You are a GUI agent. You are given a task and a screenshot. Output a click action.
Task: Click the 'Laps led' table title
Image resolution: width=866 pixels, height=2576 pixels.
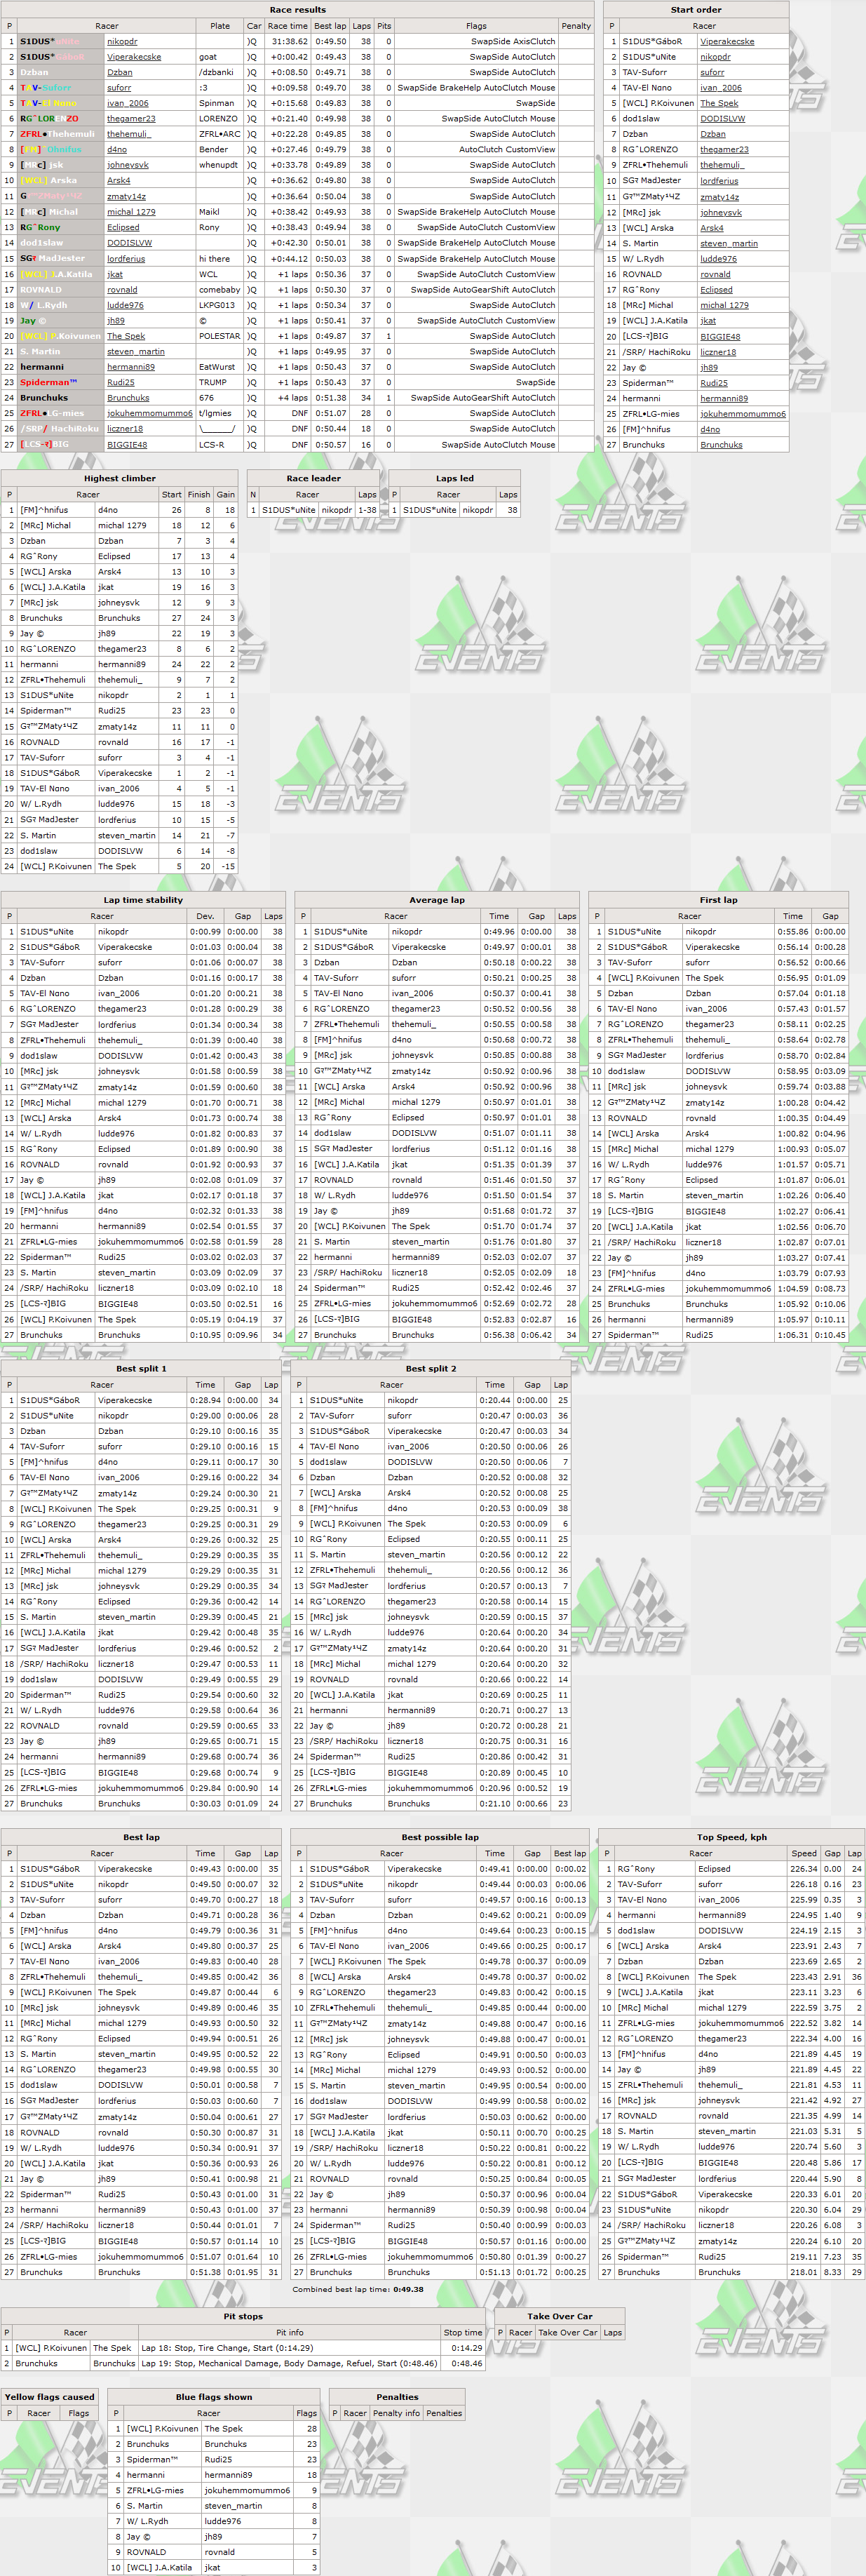point(455,478)
